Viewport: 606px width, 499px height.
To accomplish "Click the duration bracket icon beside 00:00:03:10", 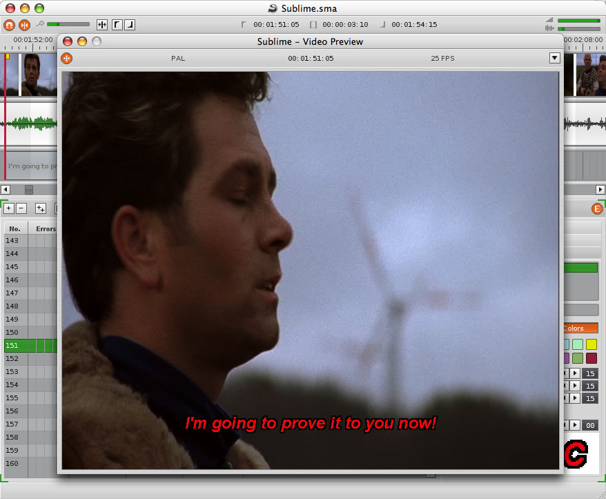I will [x=313, y=25].
